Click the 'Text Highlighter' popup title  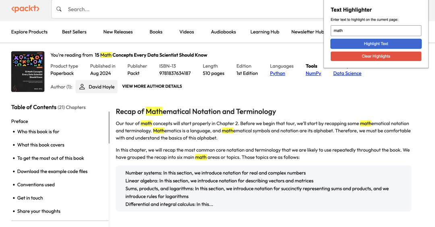point(351,10)
